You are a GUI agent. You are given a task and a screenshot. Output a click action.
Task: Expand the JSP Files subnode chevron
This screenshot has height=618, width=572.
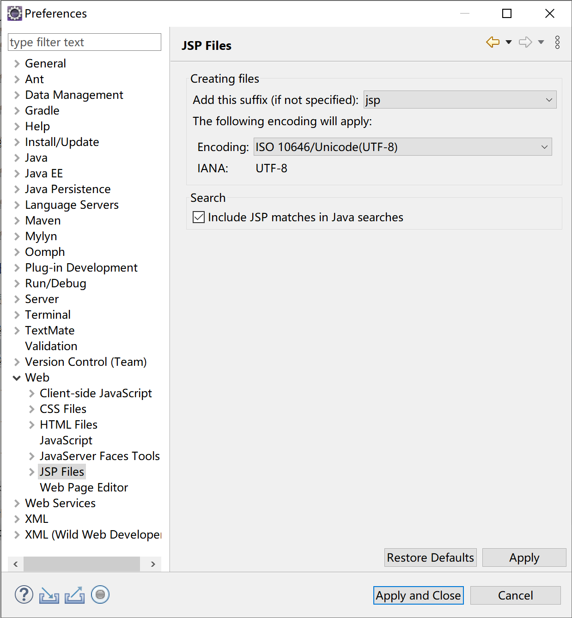point(32,472)
